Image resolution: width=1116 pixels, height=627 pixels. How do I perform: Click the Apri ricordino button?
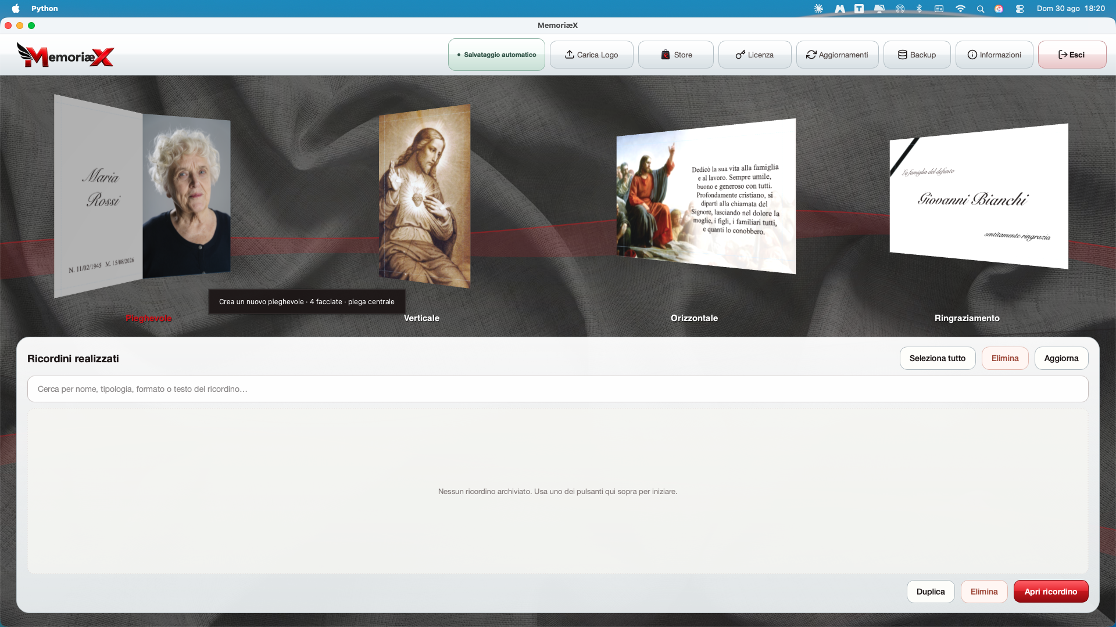pos(1051,592)
